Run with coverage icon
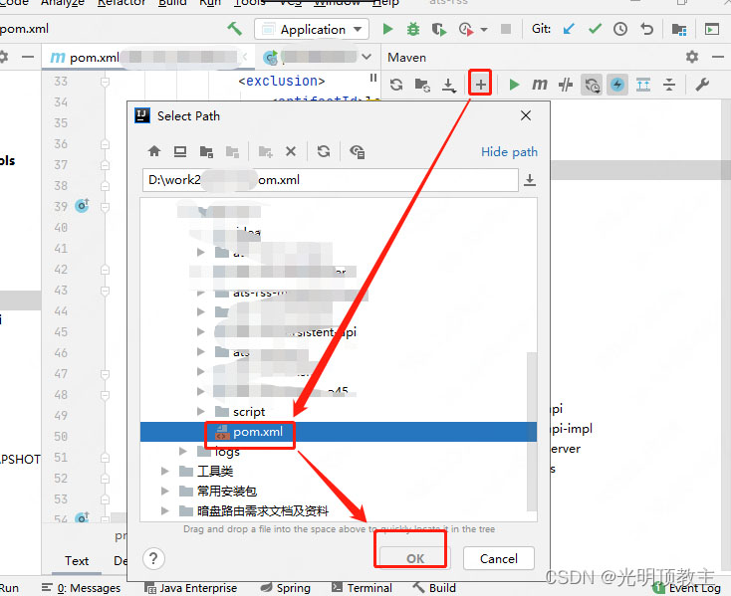The image size is (731, 596). (x=438, y=29)
